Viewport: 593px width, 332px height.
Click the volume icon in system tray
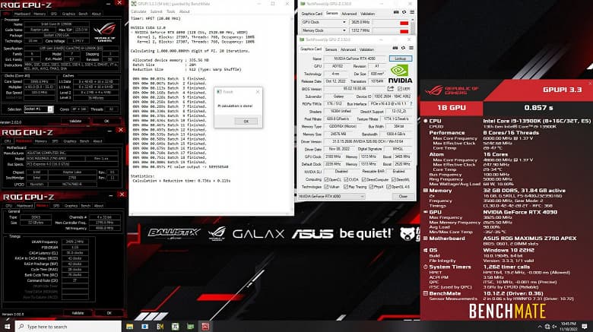(554, 327)
